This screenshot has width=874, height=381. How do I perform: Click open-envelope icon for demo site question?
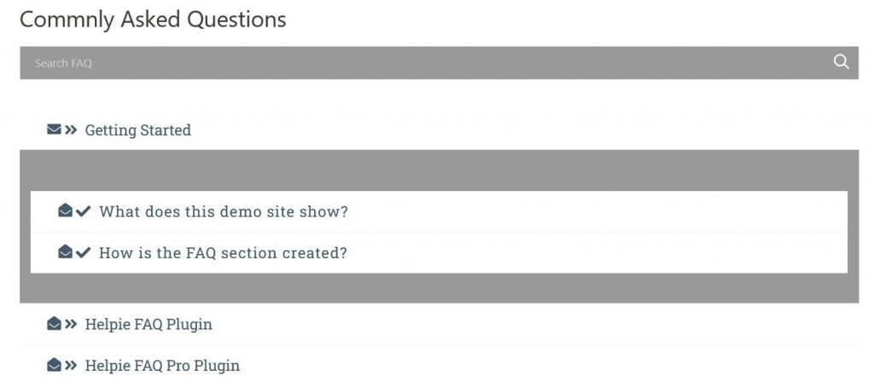coord(65,211)
